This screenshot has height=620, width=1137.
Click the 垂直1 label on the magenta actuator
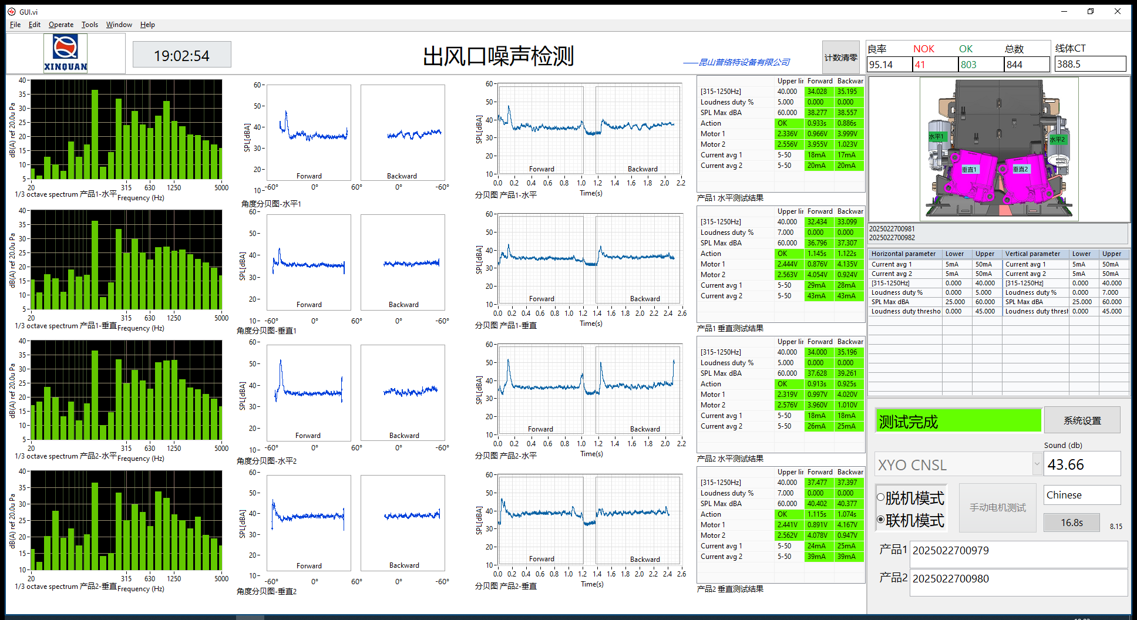tap(969, 170)
